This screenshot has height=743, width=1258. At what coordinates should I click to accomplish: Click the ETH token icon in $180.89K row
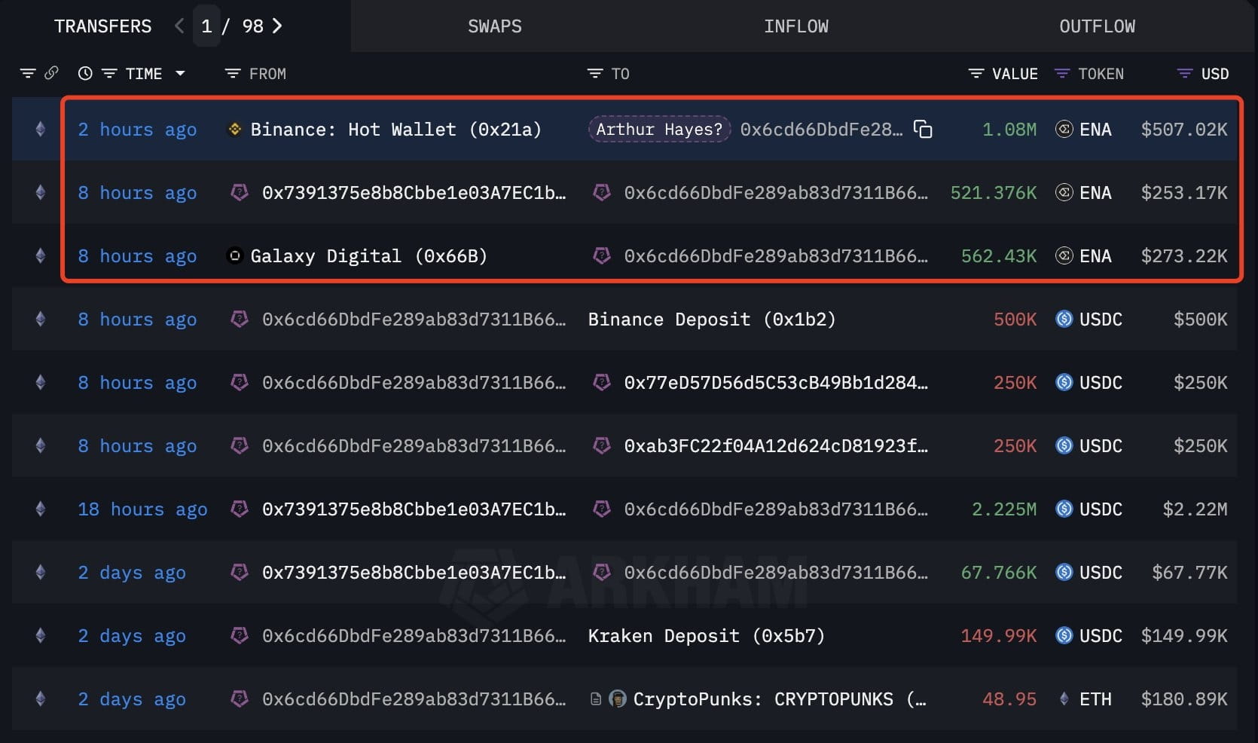point(1064,699)
